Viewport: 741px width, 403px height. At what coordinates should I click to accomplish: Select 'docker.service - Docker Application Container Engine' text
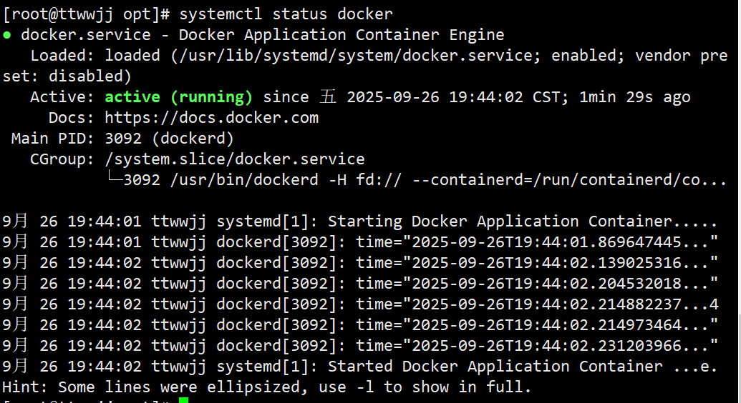click(x=263, y=35)
